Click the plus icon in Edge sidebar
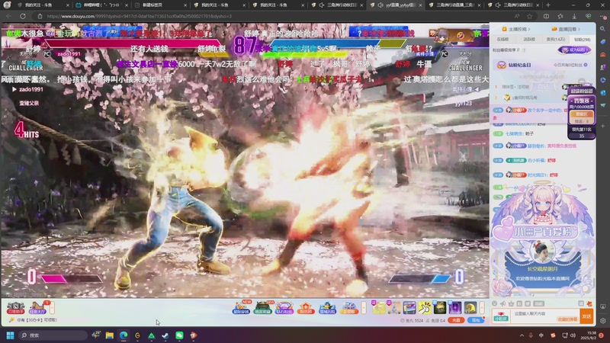Image resolution: width=610 pixels, height=343 pixels. 602,126
